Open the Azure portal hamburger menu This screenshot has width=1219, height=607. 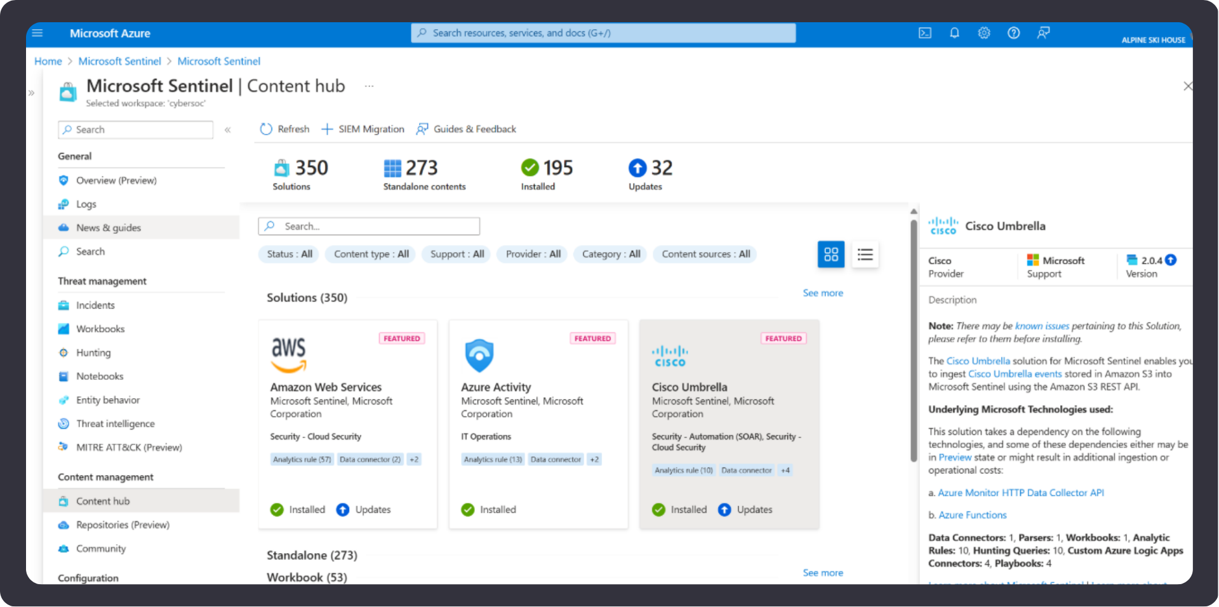tap(37, 33)
